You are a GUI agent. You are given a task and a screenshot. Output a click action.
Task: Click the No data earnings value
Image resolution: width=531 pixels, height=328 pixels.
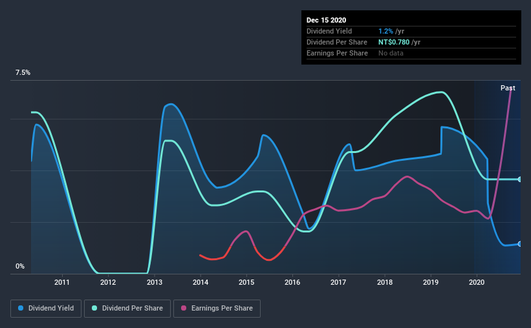(391, 53)
